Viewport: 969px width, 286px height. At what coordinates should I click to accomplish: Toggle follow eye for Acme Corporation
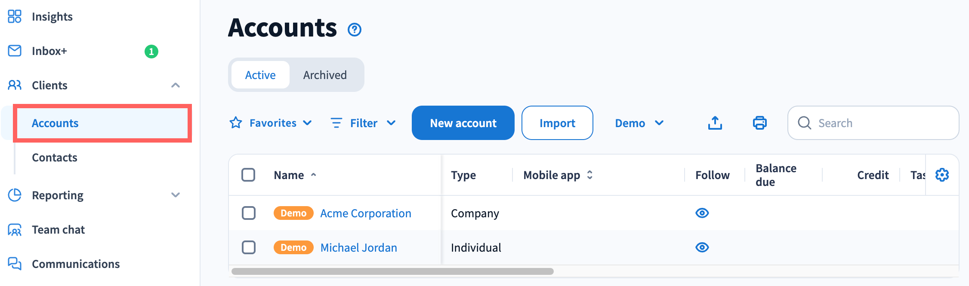pyautogui.click(x=702, y=213)
